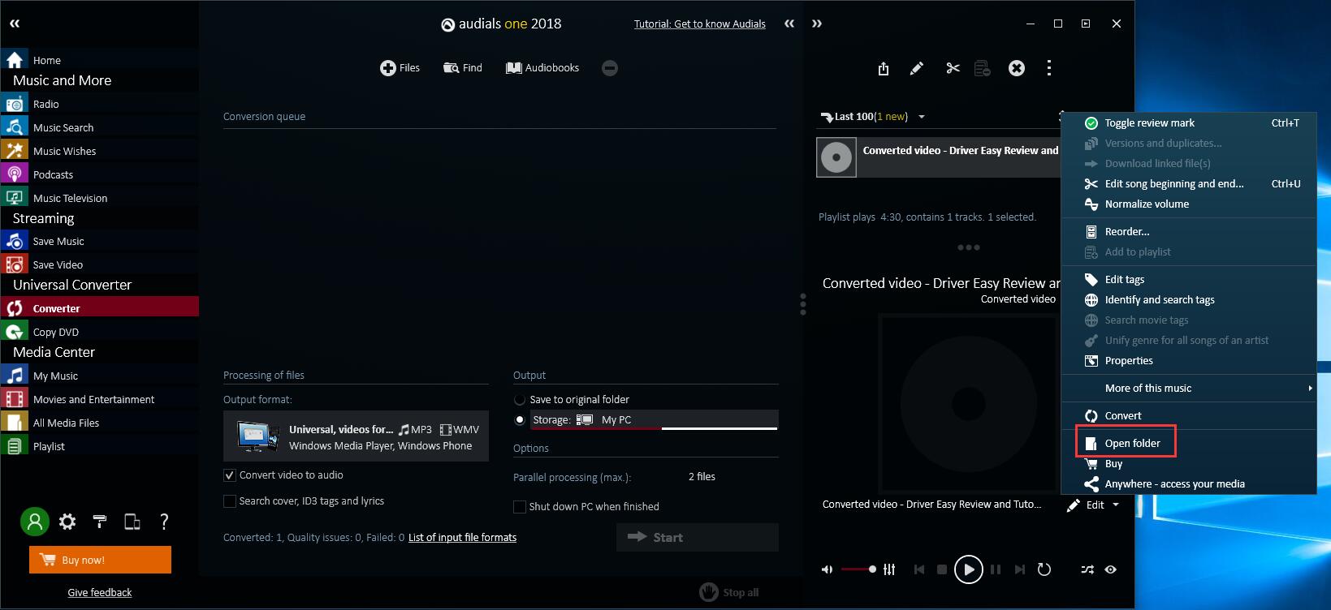Click the share/export icon in player toolbar
1331x610 pixels.
click(884, 69)
